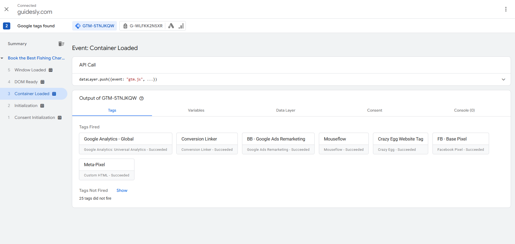Expand the API Call dataLayer.push details
Viewport: 515px width, 244px height.
(503, 79)
